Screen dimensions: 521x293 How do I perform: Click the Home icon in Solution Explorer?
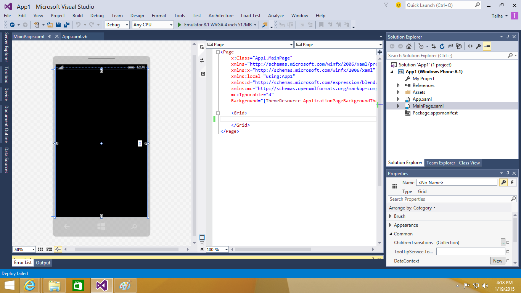(x=409, y=46)
